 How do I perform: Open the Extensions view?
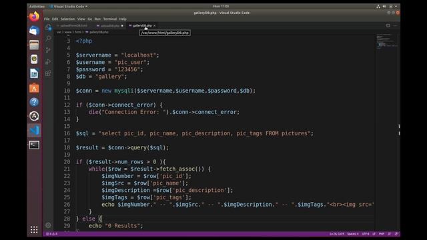coord(48,73)
